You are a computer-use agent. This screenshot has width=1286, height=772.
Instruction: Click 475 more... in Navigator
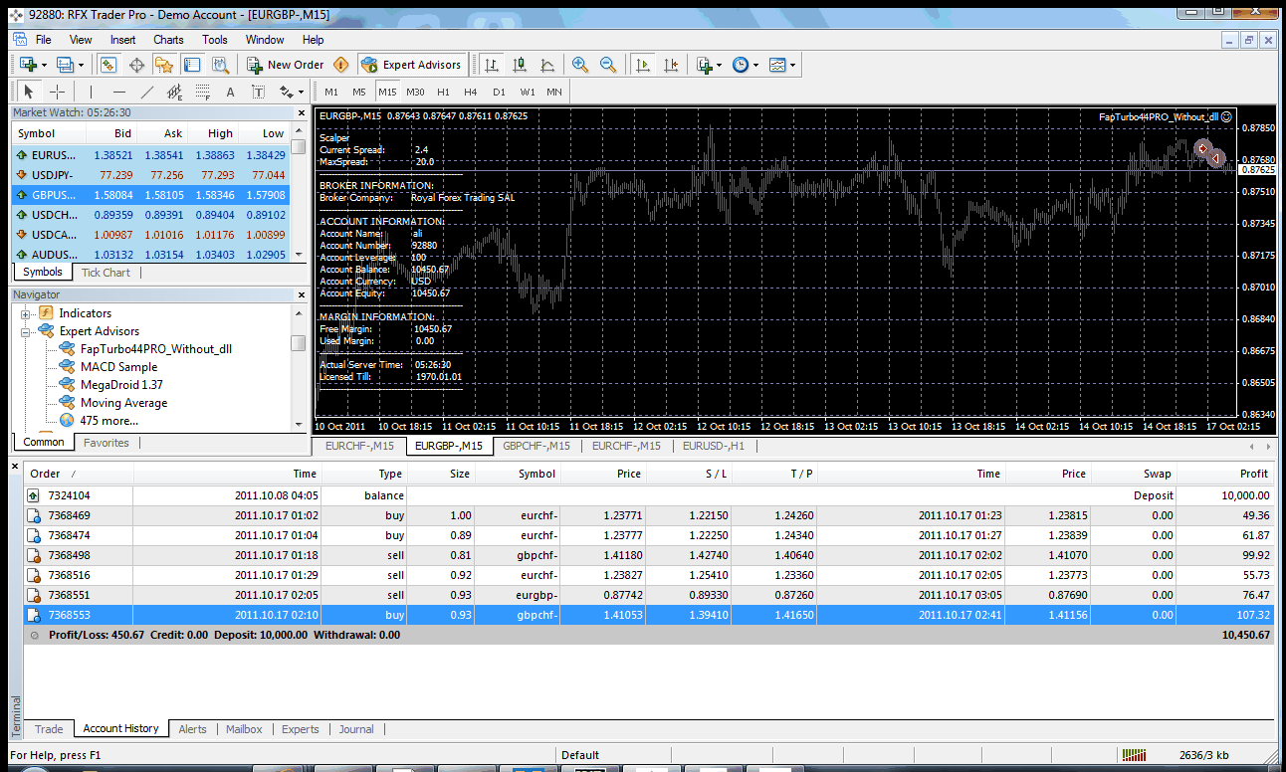109,421
